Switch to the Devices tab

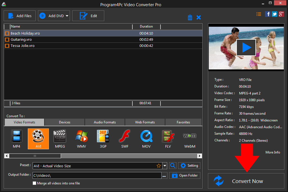[x=65, y=122]
